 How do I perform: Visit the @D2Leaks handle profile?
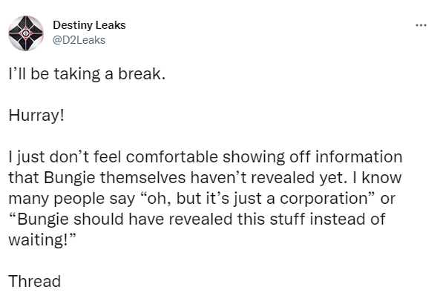(79, 40)
